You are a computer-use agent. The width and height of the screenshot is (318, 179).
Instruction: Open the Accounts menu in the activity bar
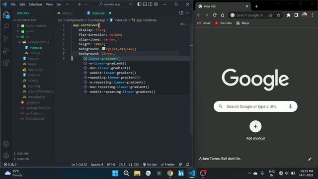pyautogui.click(x=6, y=144)
